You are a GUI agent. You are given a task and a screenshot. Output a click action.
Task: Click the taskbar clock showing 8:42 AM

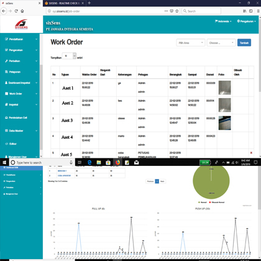click(x=245, y=162)
